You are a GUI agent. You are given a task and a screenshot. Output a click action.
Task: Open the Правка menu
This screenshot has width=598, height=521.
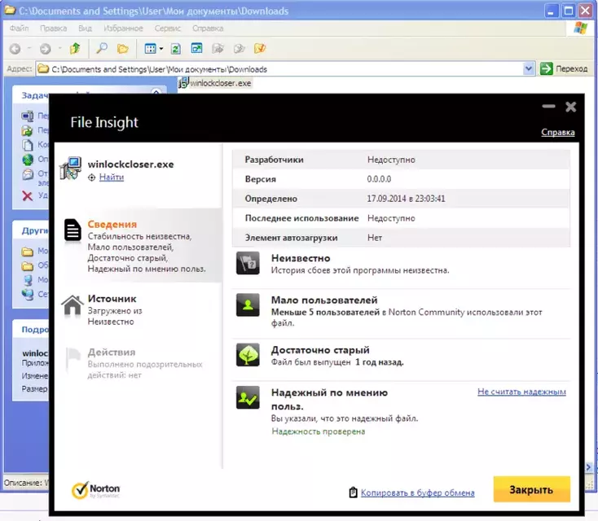point(54,28)
